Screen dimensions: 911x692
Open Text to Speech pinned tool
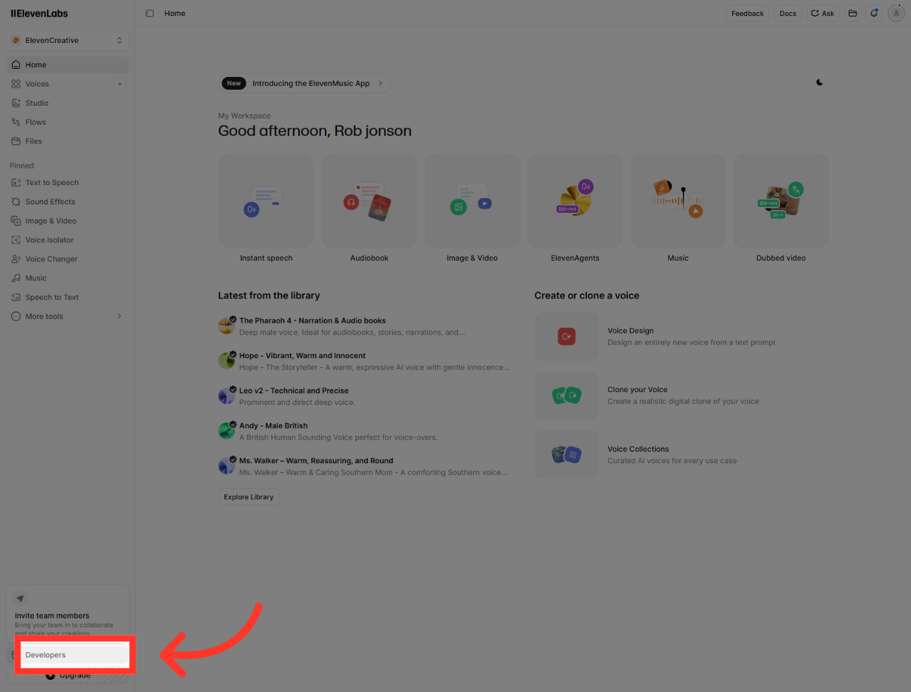pos(68,183)
